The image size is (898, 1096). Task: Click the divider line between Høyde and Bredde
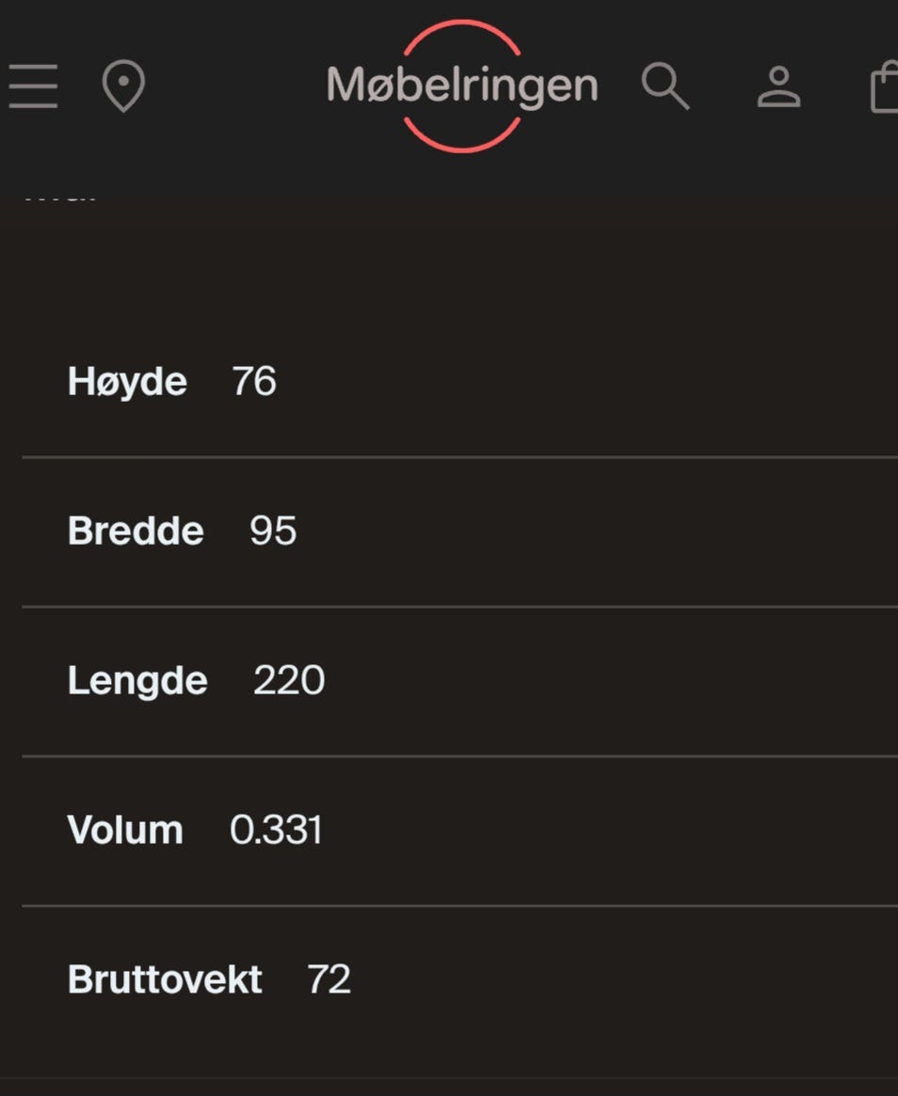coord(459,457)
